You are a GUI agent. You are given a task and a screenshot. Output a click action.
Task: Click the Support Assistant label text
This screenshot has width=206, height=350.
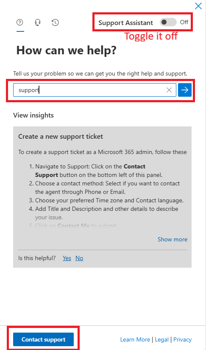126,22
